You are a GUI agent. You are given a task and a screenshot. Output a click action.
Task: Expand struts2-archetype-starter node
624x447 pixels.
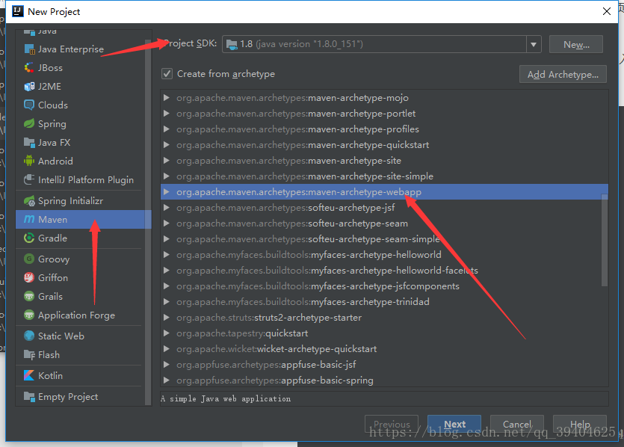(x=167, y=318)
